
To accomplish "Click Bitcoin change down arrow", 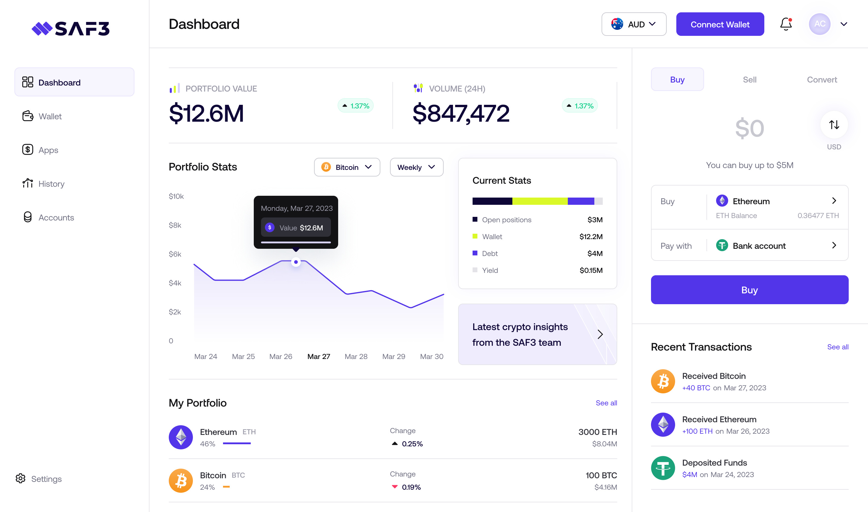I will pyautogui.click(x=395, y=487).
